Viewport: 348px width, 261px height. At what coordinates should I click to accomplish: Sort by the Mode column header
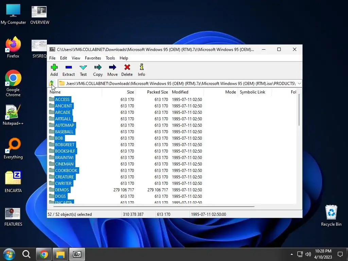(221, 92)
